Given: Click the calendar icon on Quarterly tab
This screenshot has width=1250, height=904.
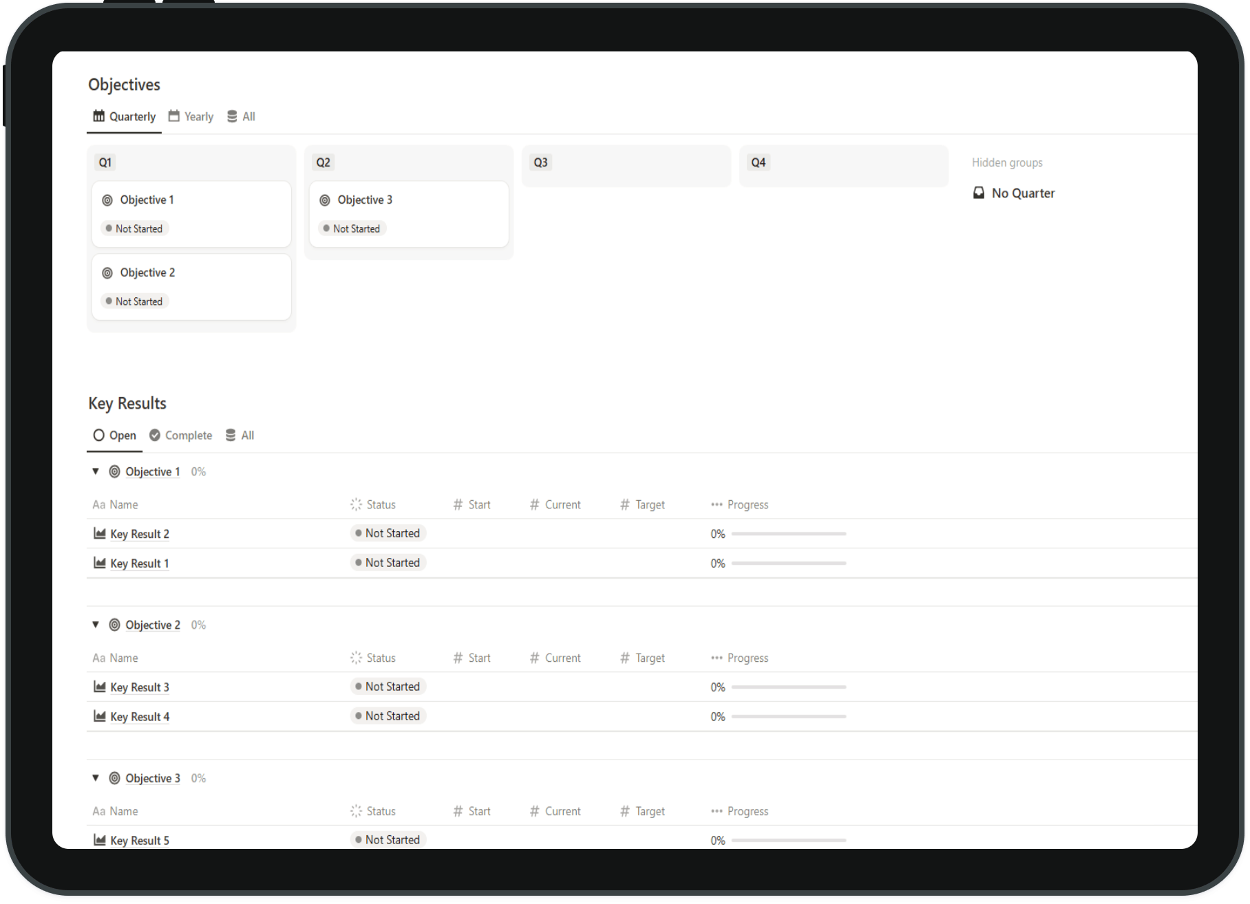Looking at the screenshot, I should (99, 116).
